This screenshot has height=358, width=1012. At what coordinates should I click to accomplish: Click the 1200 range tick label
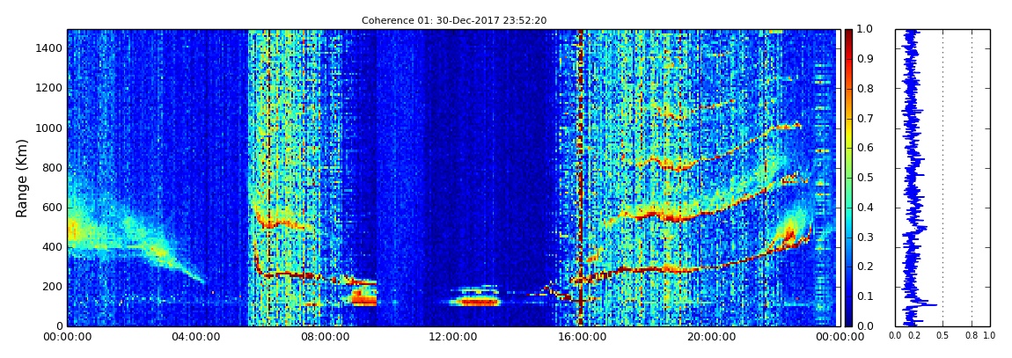point(51,88)
